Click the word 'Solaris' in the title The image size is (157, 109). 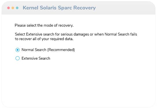48,8
